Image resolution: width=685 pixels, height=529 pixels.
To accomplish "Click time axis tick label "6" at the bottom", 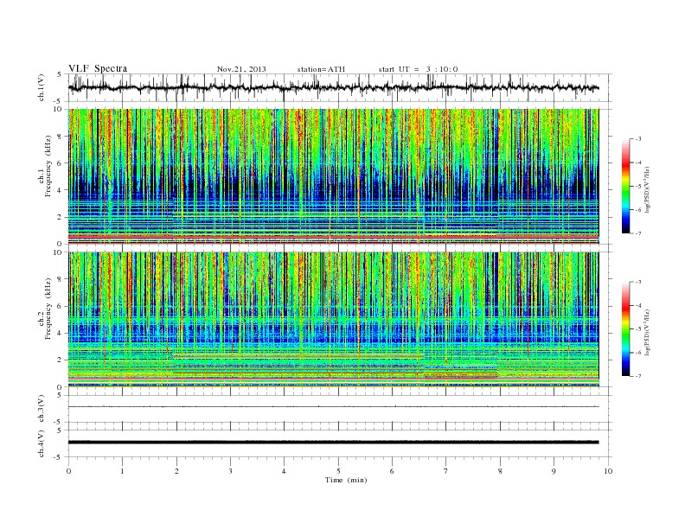I will (392, 471).
